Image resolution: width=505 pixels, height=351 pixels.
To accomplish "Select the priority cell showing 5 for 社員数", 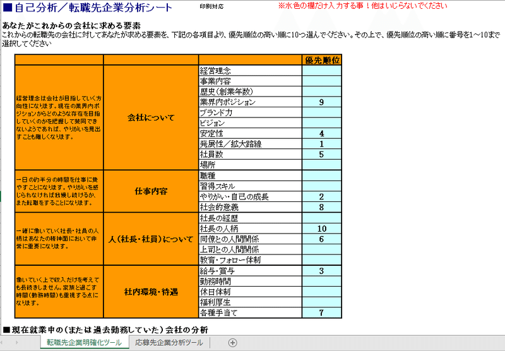I will coord(322,154).
